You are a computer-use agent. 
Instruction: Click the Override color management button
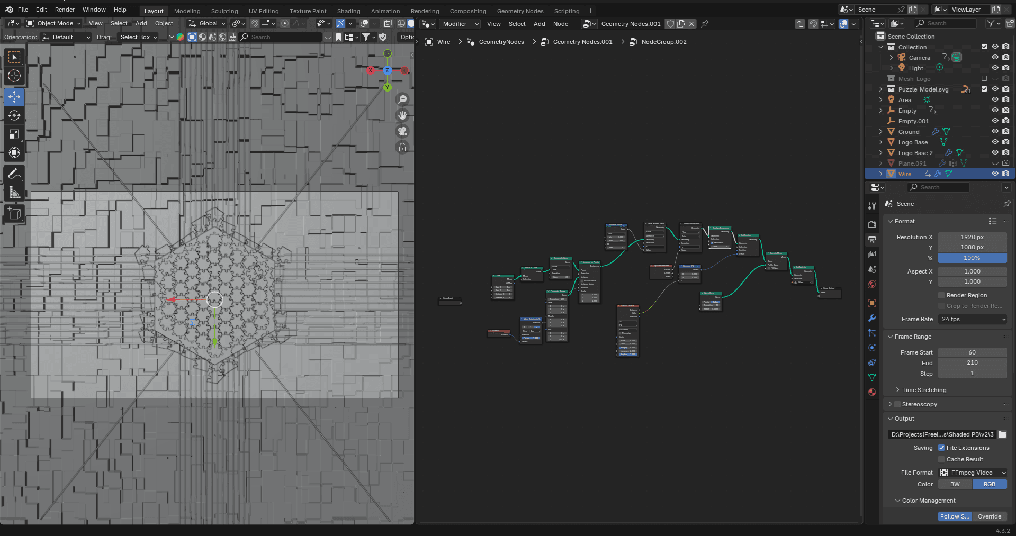point(989,516)
